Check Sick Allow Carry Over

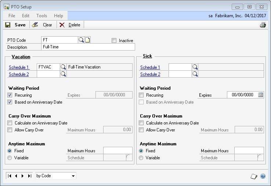(141, 130)
